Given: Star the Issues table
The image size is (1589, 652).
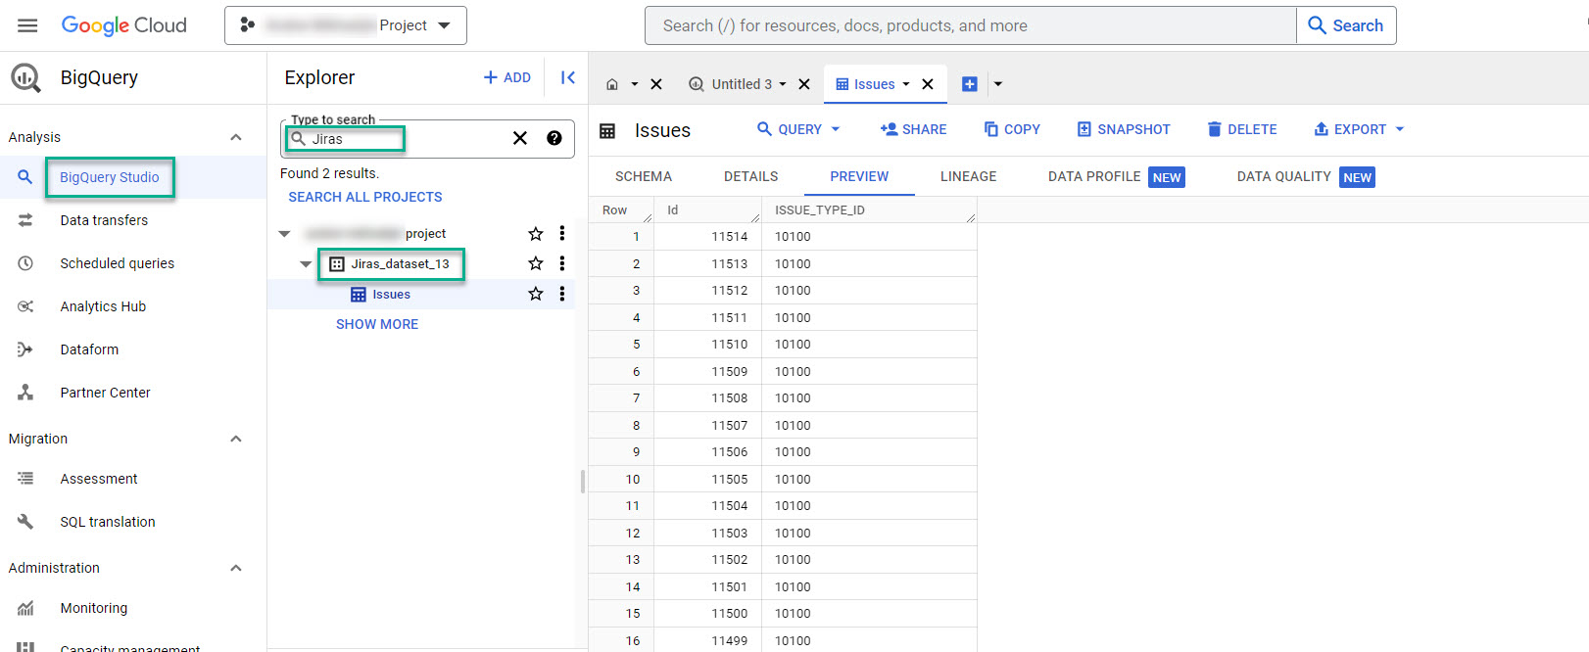Looking at the screenshot, I should coord(536,294).
